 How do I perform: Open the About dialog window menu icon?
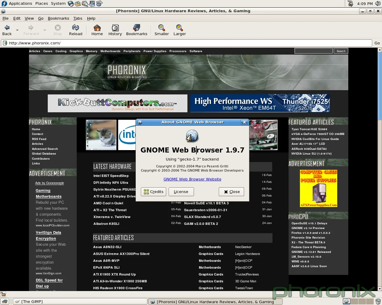[x=140, y=122]
